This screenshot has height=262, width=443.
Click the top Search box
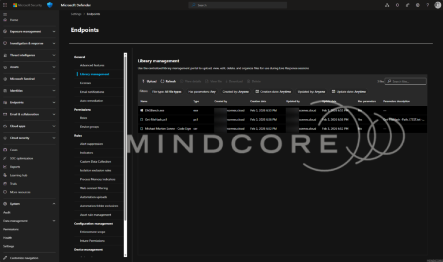238,5
